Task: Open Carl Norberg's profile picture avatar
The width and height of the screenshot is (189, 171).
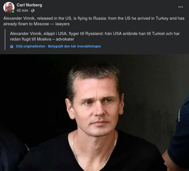Action: coord(9,7)
